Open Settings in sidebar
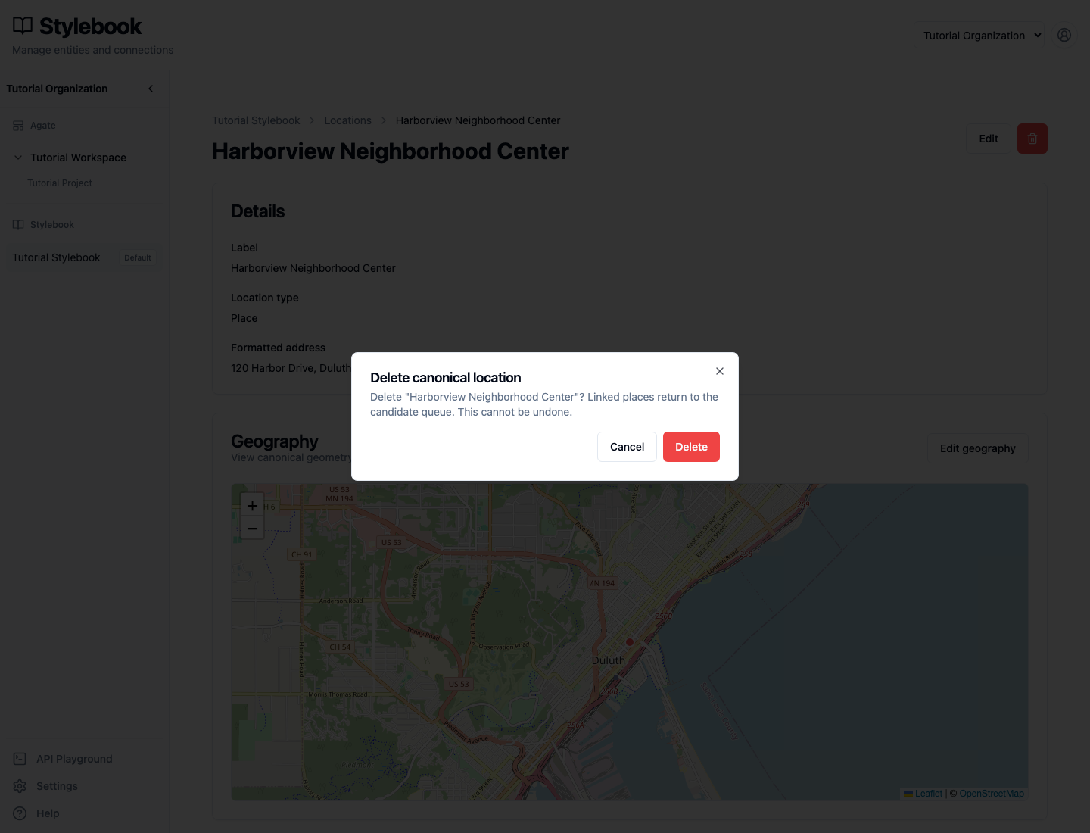 tap(57, 786)
